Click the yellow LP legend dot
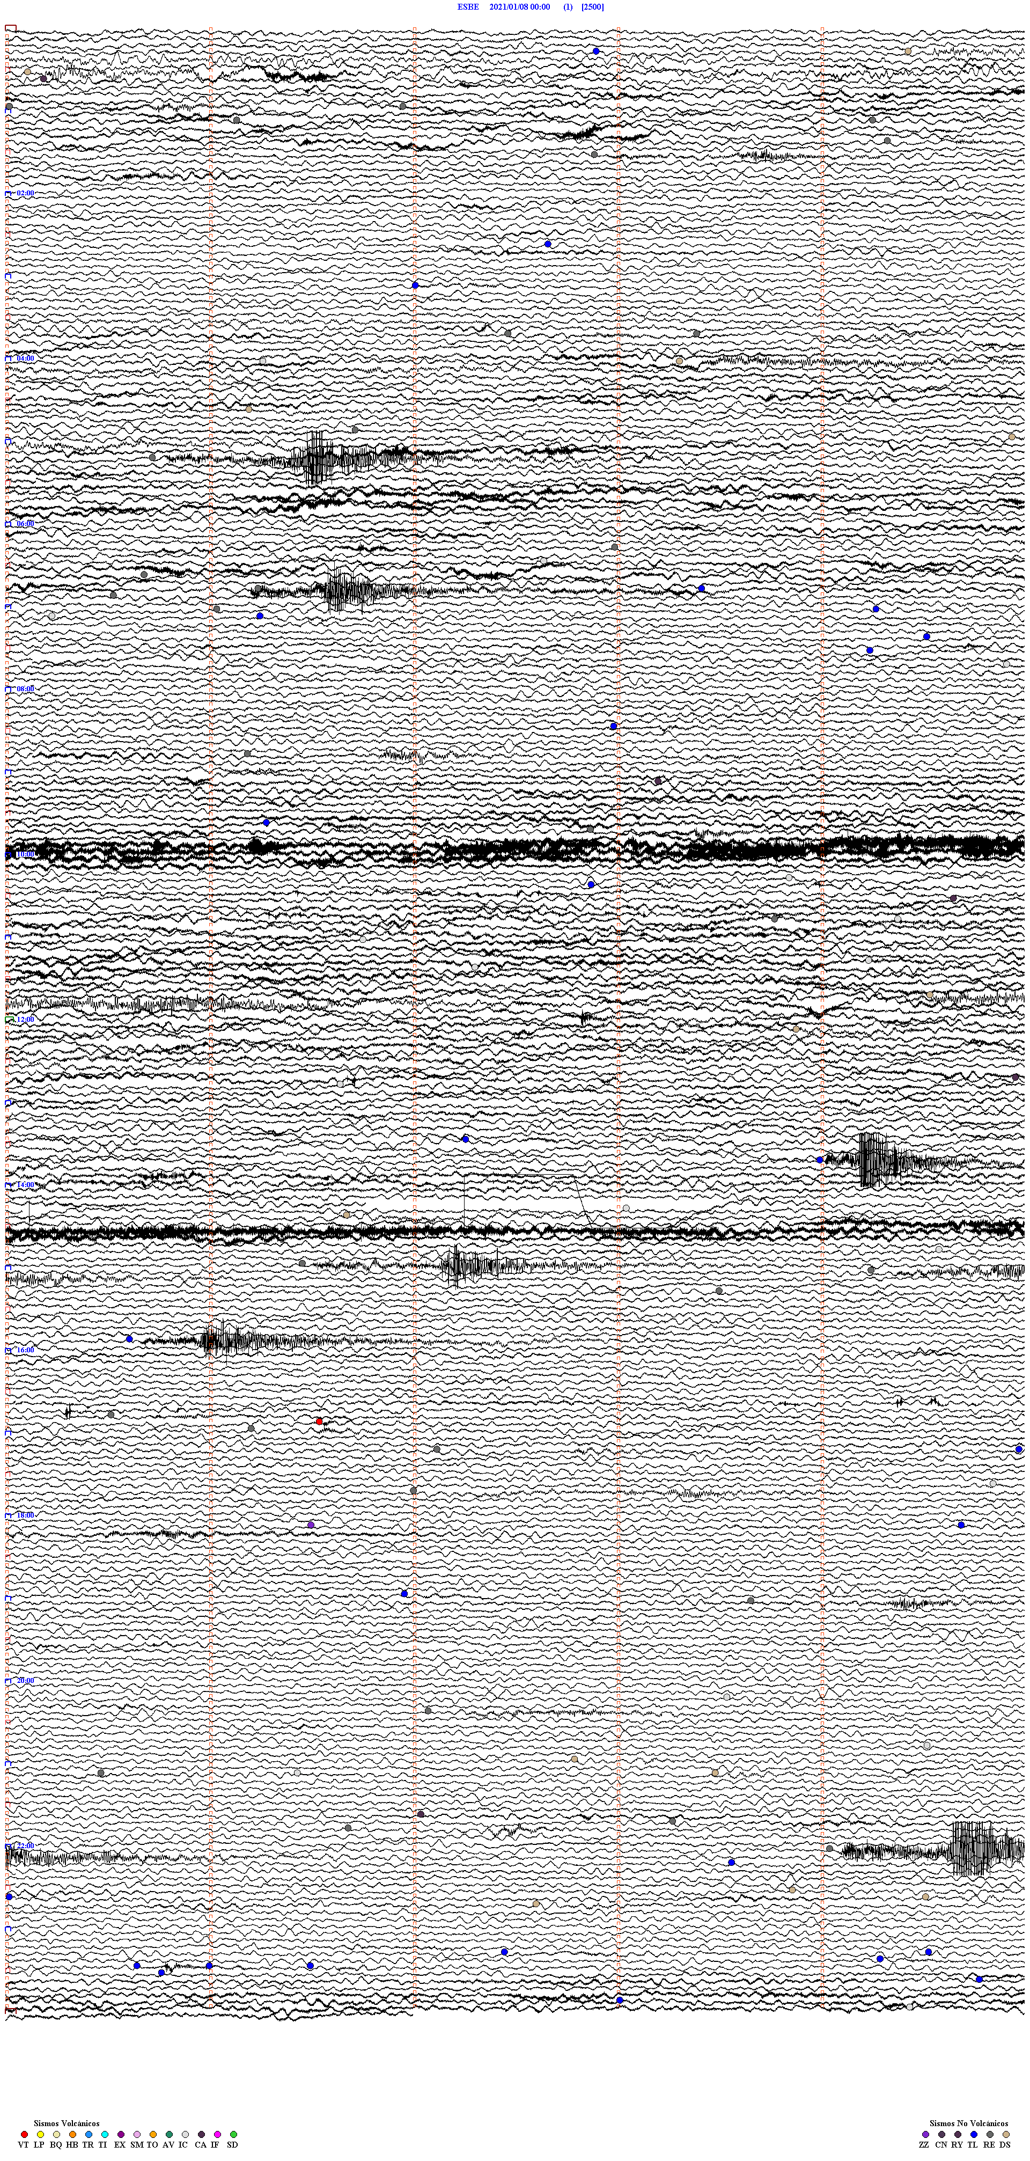Screen dimensions: 1030x2161 [40, 2134]
